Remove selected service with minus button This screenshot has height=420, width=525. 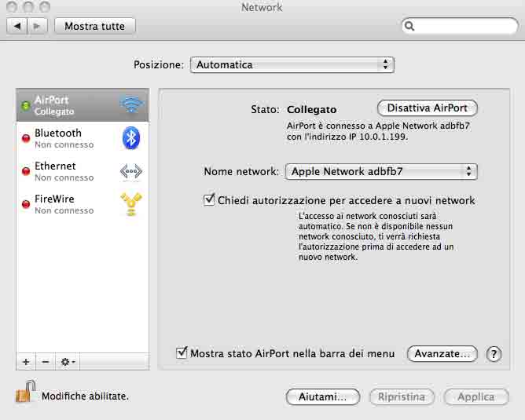click(x=46, y=361)
